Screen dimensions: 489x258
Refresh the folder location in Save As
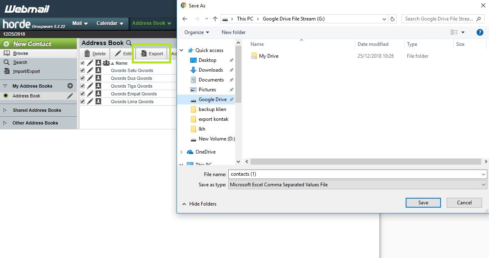(x=393, y=19)
